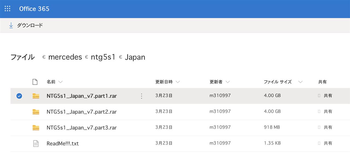Click m310997 author in part2.rar row
350x168 pixels.
click(x=220, y=111)
